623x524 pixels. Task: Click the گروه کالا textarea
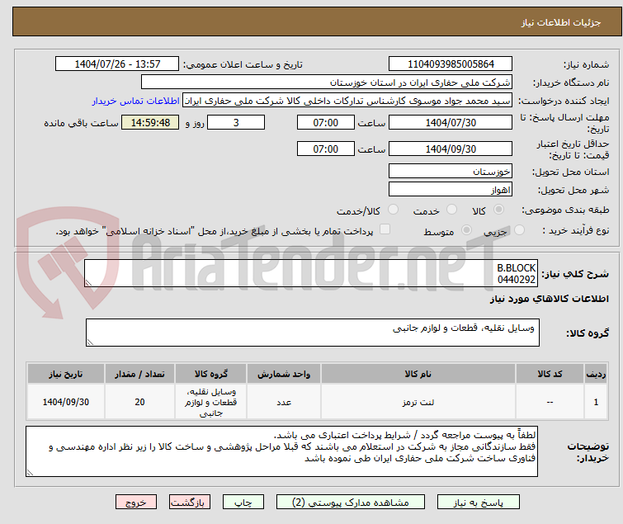312,333
